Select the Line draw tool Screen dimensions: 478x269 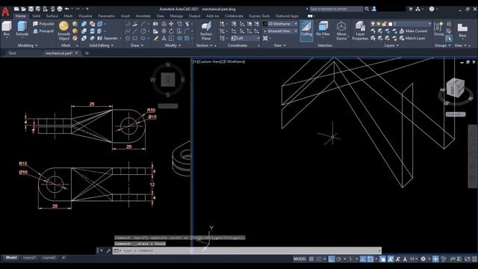click(135, 31)
